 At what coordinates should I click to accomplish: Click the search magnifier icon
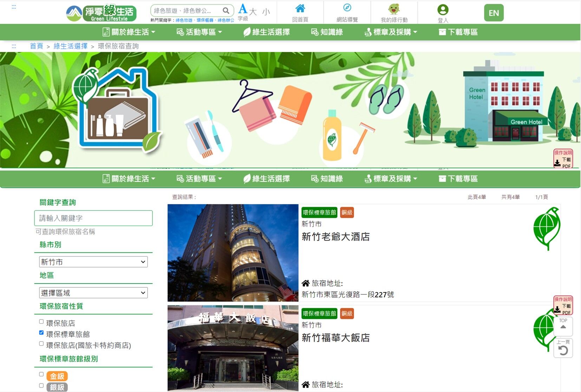pos(226,11)
